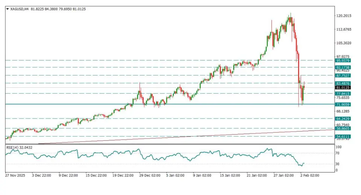The height and width of the screenshot is (195, 361).
Task: Select the 95.9379 horizontal level label
Action: 343,60
